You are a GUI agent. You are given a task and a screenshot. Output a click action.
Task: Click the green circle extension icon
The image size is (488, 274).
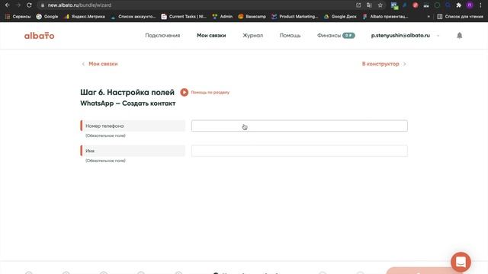(437, 5)
